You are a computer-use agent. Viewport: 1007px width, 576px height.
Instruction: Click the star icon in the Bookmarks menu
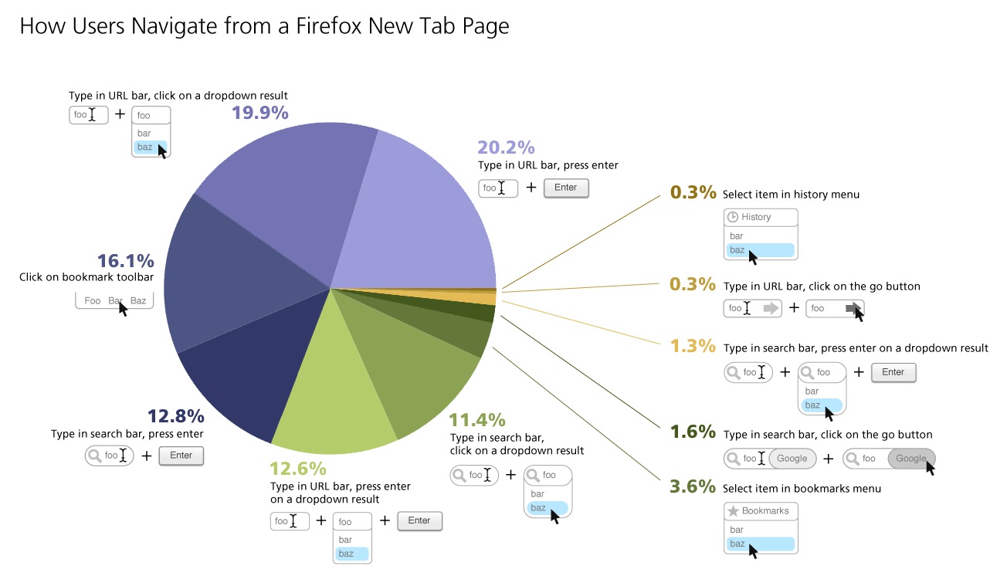click(734, 511)
